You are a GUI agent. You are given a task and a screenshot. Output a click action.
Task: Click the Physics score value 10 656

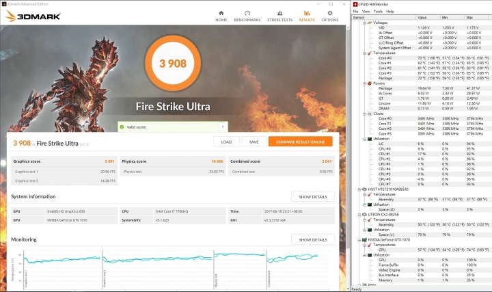click(217, 161)
